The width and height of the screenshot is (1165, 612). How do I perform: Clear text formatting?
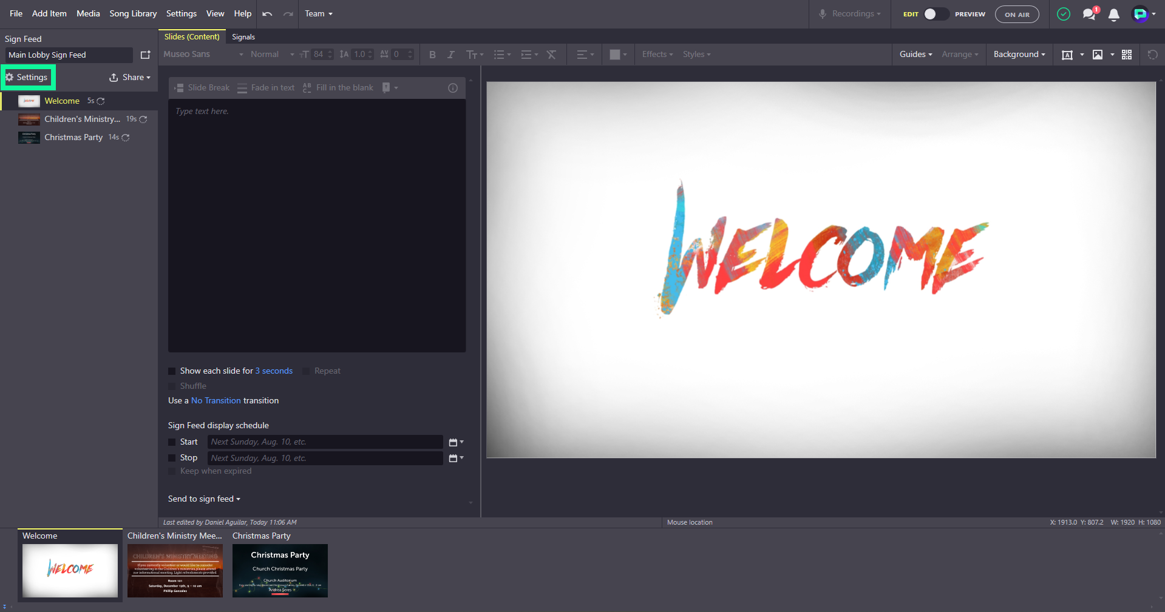[x=551, y=55]
